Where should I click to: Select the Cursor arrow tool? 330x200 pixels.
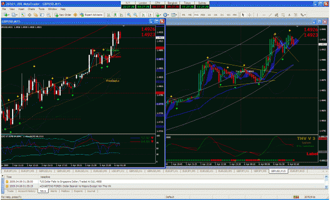point(243,15)
